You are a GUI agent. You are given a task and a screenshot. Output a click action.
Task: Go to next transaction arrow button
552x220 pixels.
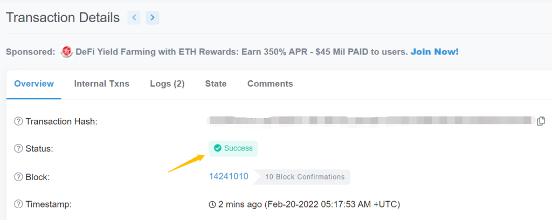pyautogui.click(x=153, y=18)
